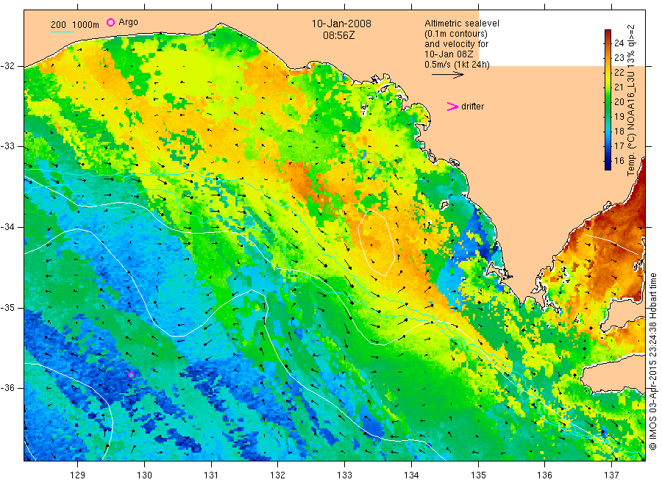The height and width of the screenshot is (485, 662).
Task: Select the 'drifter' legend label
Action: [472, 107]
